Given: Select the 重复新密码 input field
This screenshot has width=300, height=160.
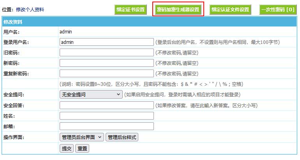Looking at the screenshot, I should tap(106, 73).
